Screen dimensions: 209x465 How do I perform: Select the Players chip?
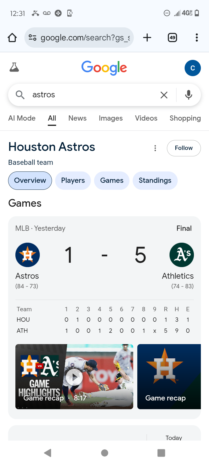(x=73, y=180)
